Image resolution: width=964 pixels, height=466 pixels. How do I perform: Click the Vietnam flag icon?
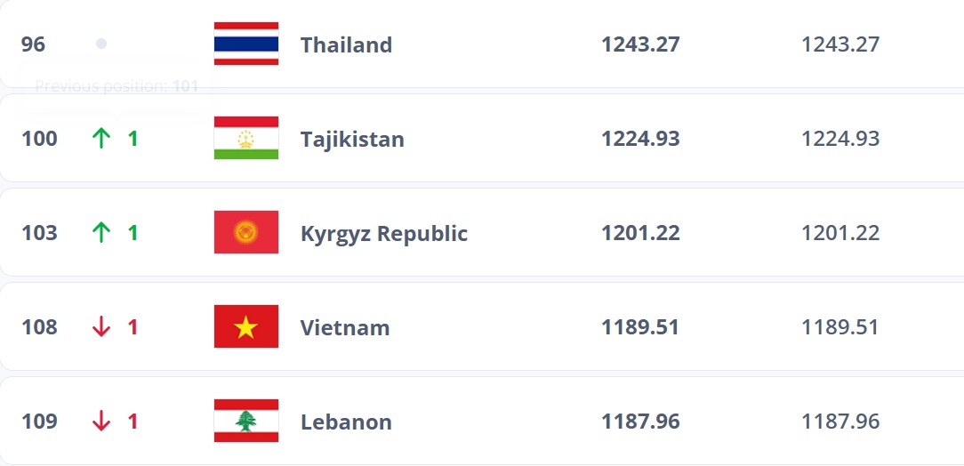[246, 327]
